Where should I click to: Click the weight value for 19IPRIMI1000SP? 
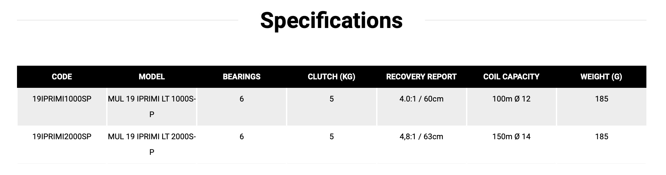click(601, 99)
